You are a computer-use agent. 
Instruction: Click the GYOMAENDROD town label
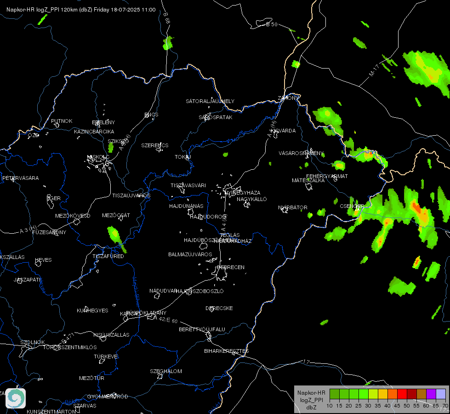pyautogui.click(x=108, y=397)
